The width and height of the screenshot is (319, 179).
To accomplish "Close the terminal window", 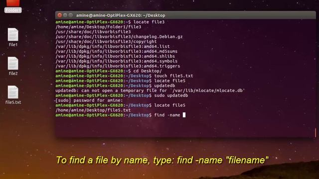I will 60,15.
